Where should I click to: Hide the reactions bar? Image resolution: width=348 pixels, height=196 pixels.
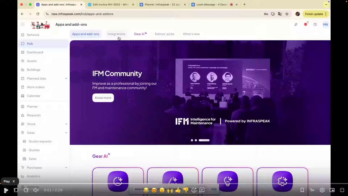pos(214,189)
